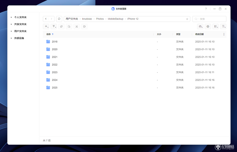The height and width of the screenshot is (152, 237).
Task: Select 用户文件夹 label in sidebar
Action: (x=20, y=31)
